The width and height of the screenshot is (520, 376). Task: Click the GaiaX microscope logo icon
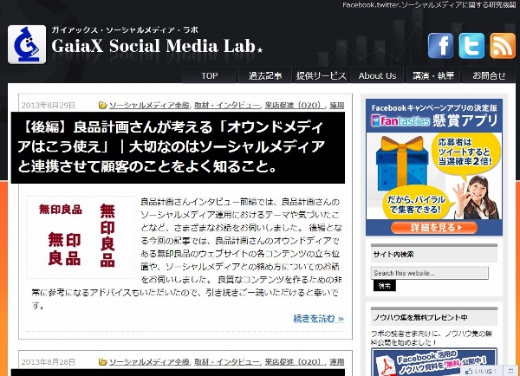[x=27, y=44]
